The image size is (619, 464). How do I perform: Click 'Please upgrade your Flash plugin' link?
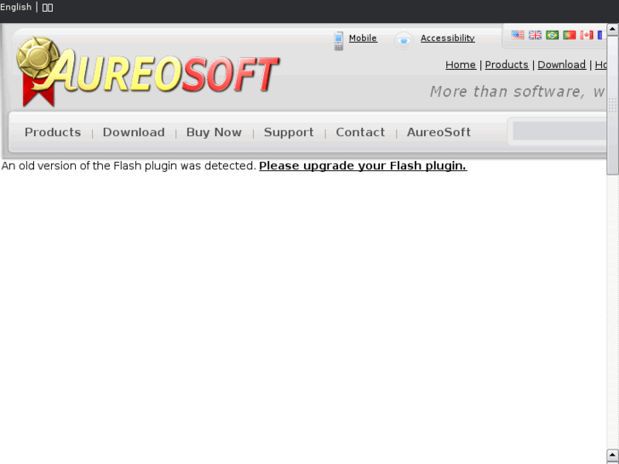coord(363,166)
